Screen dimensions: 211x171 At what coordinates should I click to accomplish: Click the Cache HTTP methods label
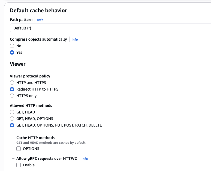pos(35,138)
